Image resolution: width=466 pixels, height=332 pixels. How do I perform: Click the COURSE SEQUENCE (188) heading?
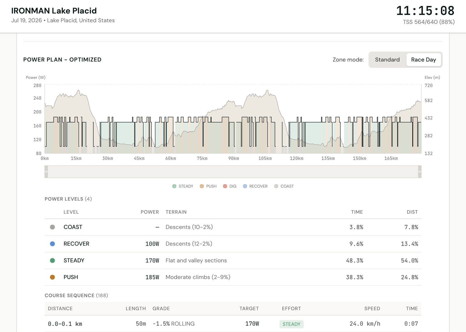[x=76, y=295]
